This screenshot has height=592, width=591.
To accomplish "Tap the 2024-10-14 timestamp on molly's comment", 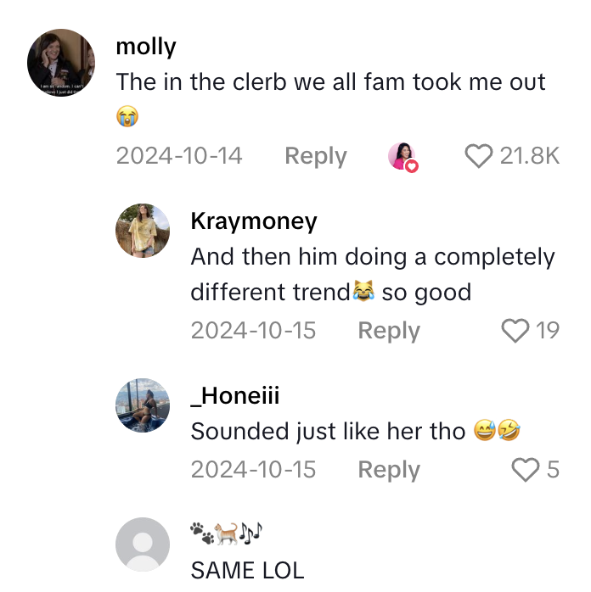I will coord(179,156).
